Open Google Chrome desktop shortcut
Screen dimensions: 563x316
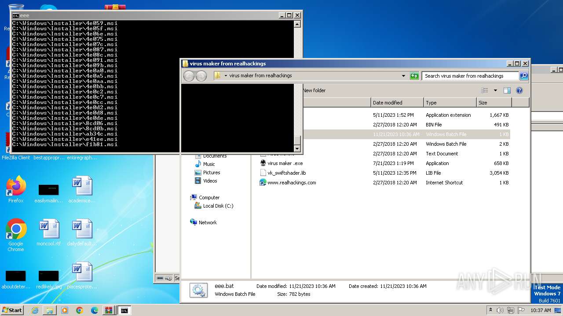point(16,235)
